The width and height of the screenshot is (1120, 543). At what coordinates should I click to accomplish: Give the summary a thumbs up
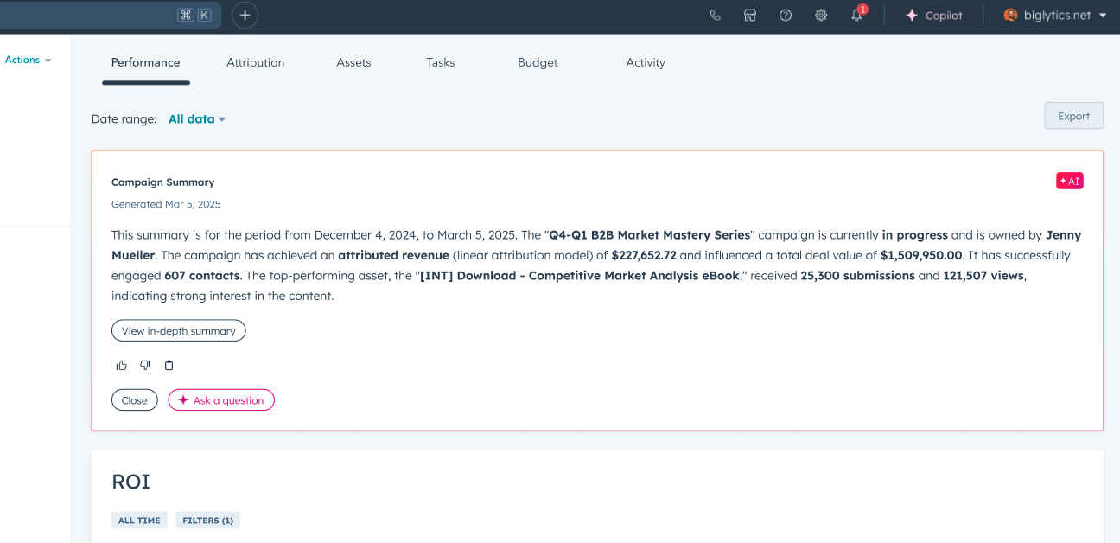[122, 365]
